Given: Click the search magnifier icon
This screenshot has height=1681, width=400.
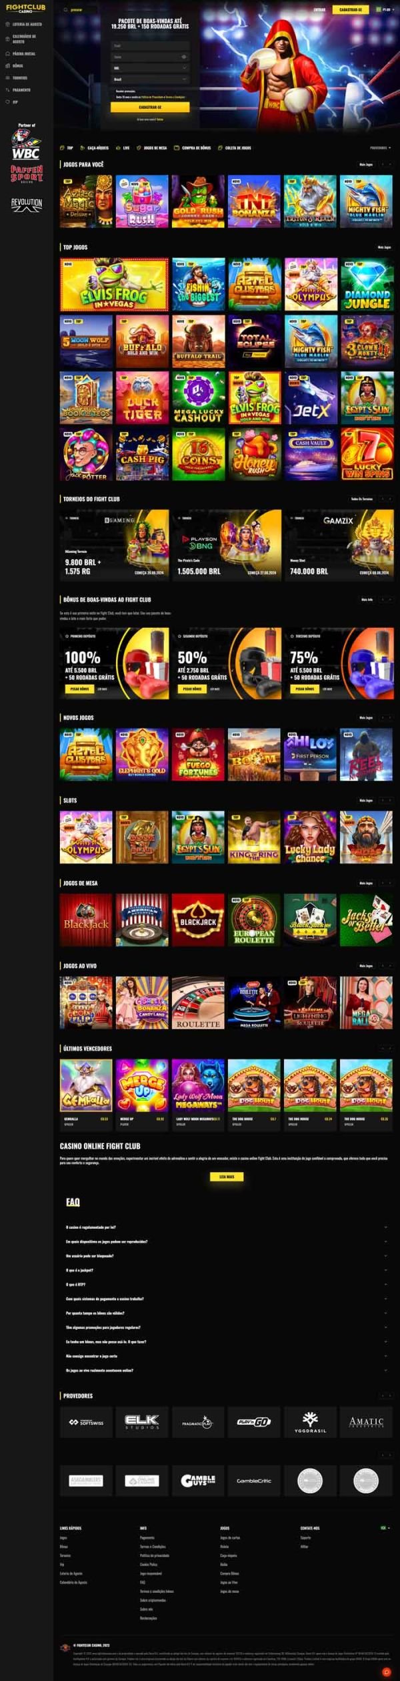Looking at the screenshot, I should [66, 10].
